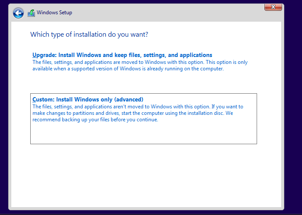Click the Custom option description paragraph
This screenshot has height=215, width=302.
(138, 113)
